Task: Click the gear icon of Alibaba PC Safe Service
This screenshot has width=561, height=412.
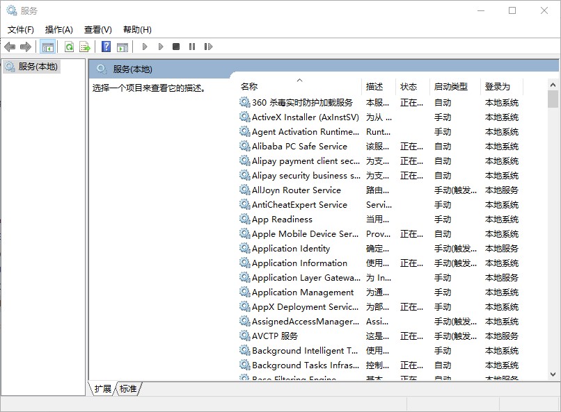Action: point(245,147)
